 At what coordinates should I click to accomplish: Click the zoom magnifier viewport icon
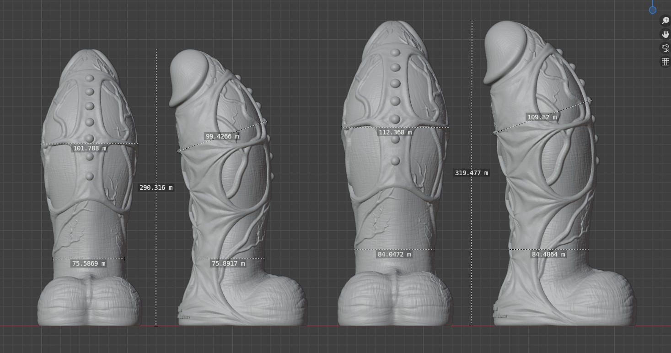665,21
